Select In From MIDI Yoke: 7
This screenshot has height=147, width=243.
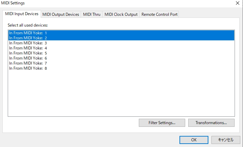click(121, 63)
